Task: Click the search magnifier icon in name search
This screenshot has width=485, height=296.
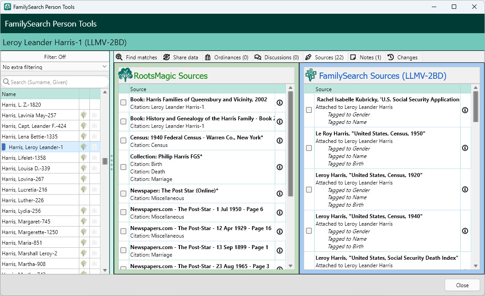Action: coord(6,82)
